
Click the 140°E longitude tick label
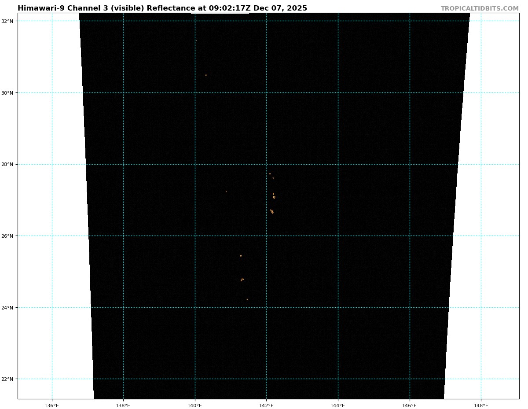point(195,405)
